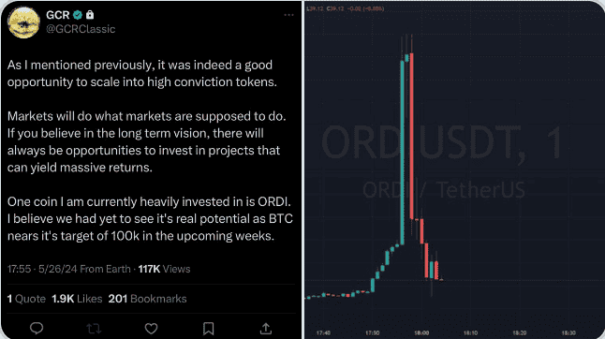This screenshot has height=339, width=605.
Task: Click the tall red candle on chart
Action: pyautogui.click(x=412, y=136)
